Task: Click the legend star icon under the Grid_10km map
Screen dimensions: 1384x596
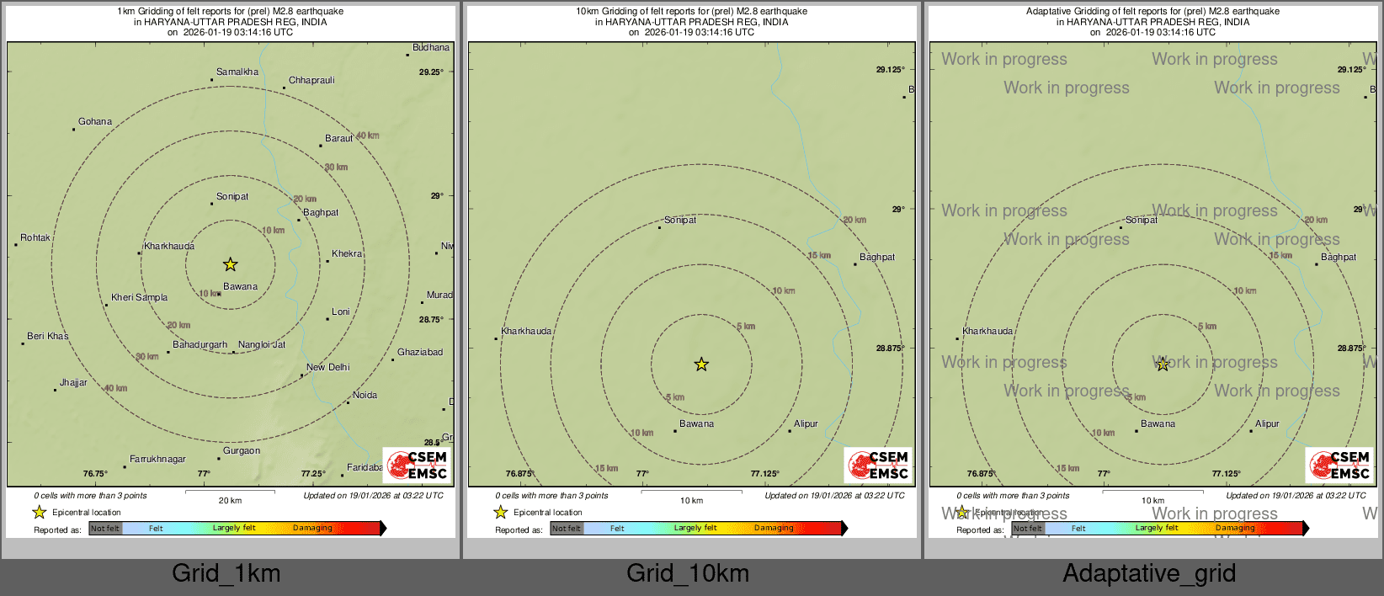Action: (500, 512)
